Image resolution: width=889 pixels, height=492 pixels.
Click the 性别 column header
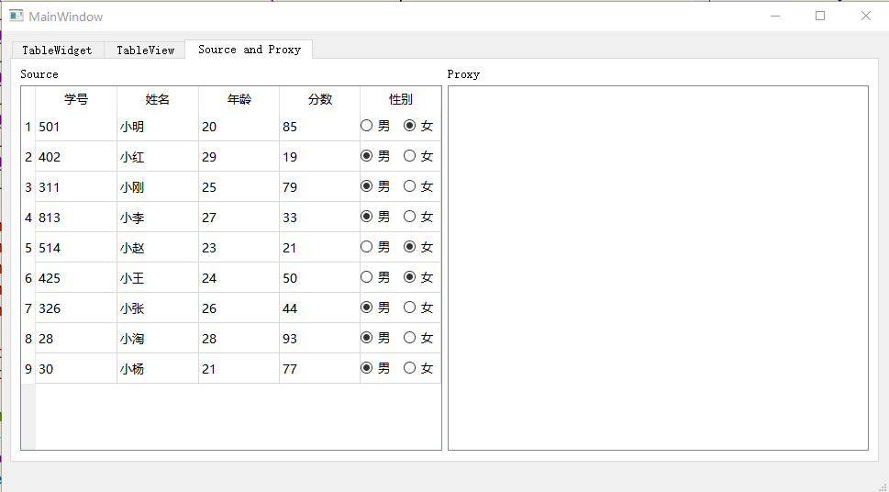tap(400, 99)
